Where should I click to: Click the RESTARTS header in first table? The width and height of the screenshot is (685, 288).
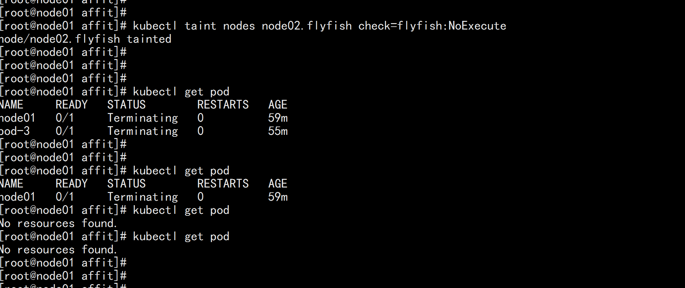[x=223, y=105]
